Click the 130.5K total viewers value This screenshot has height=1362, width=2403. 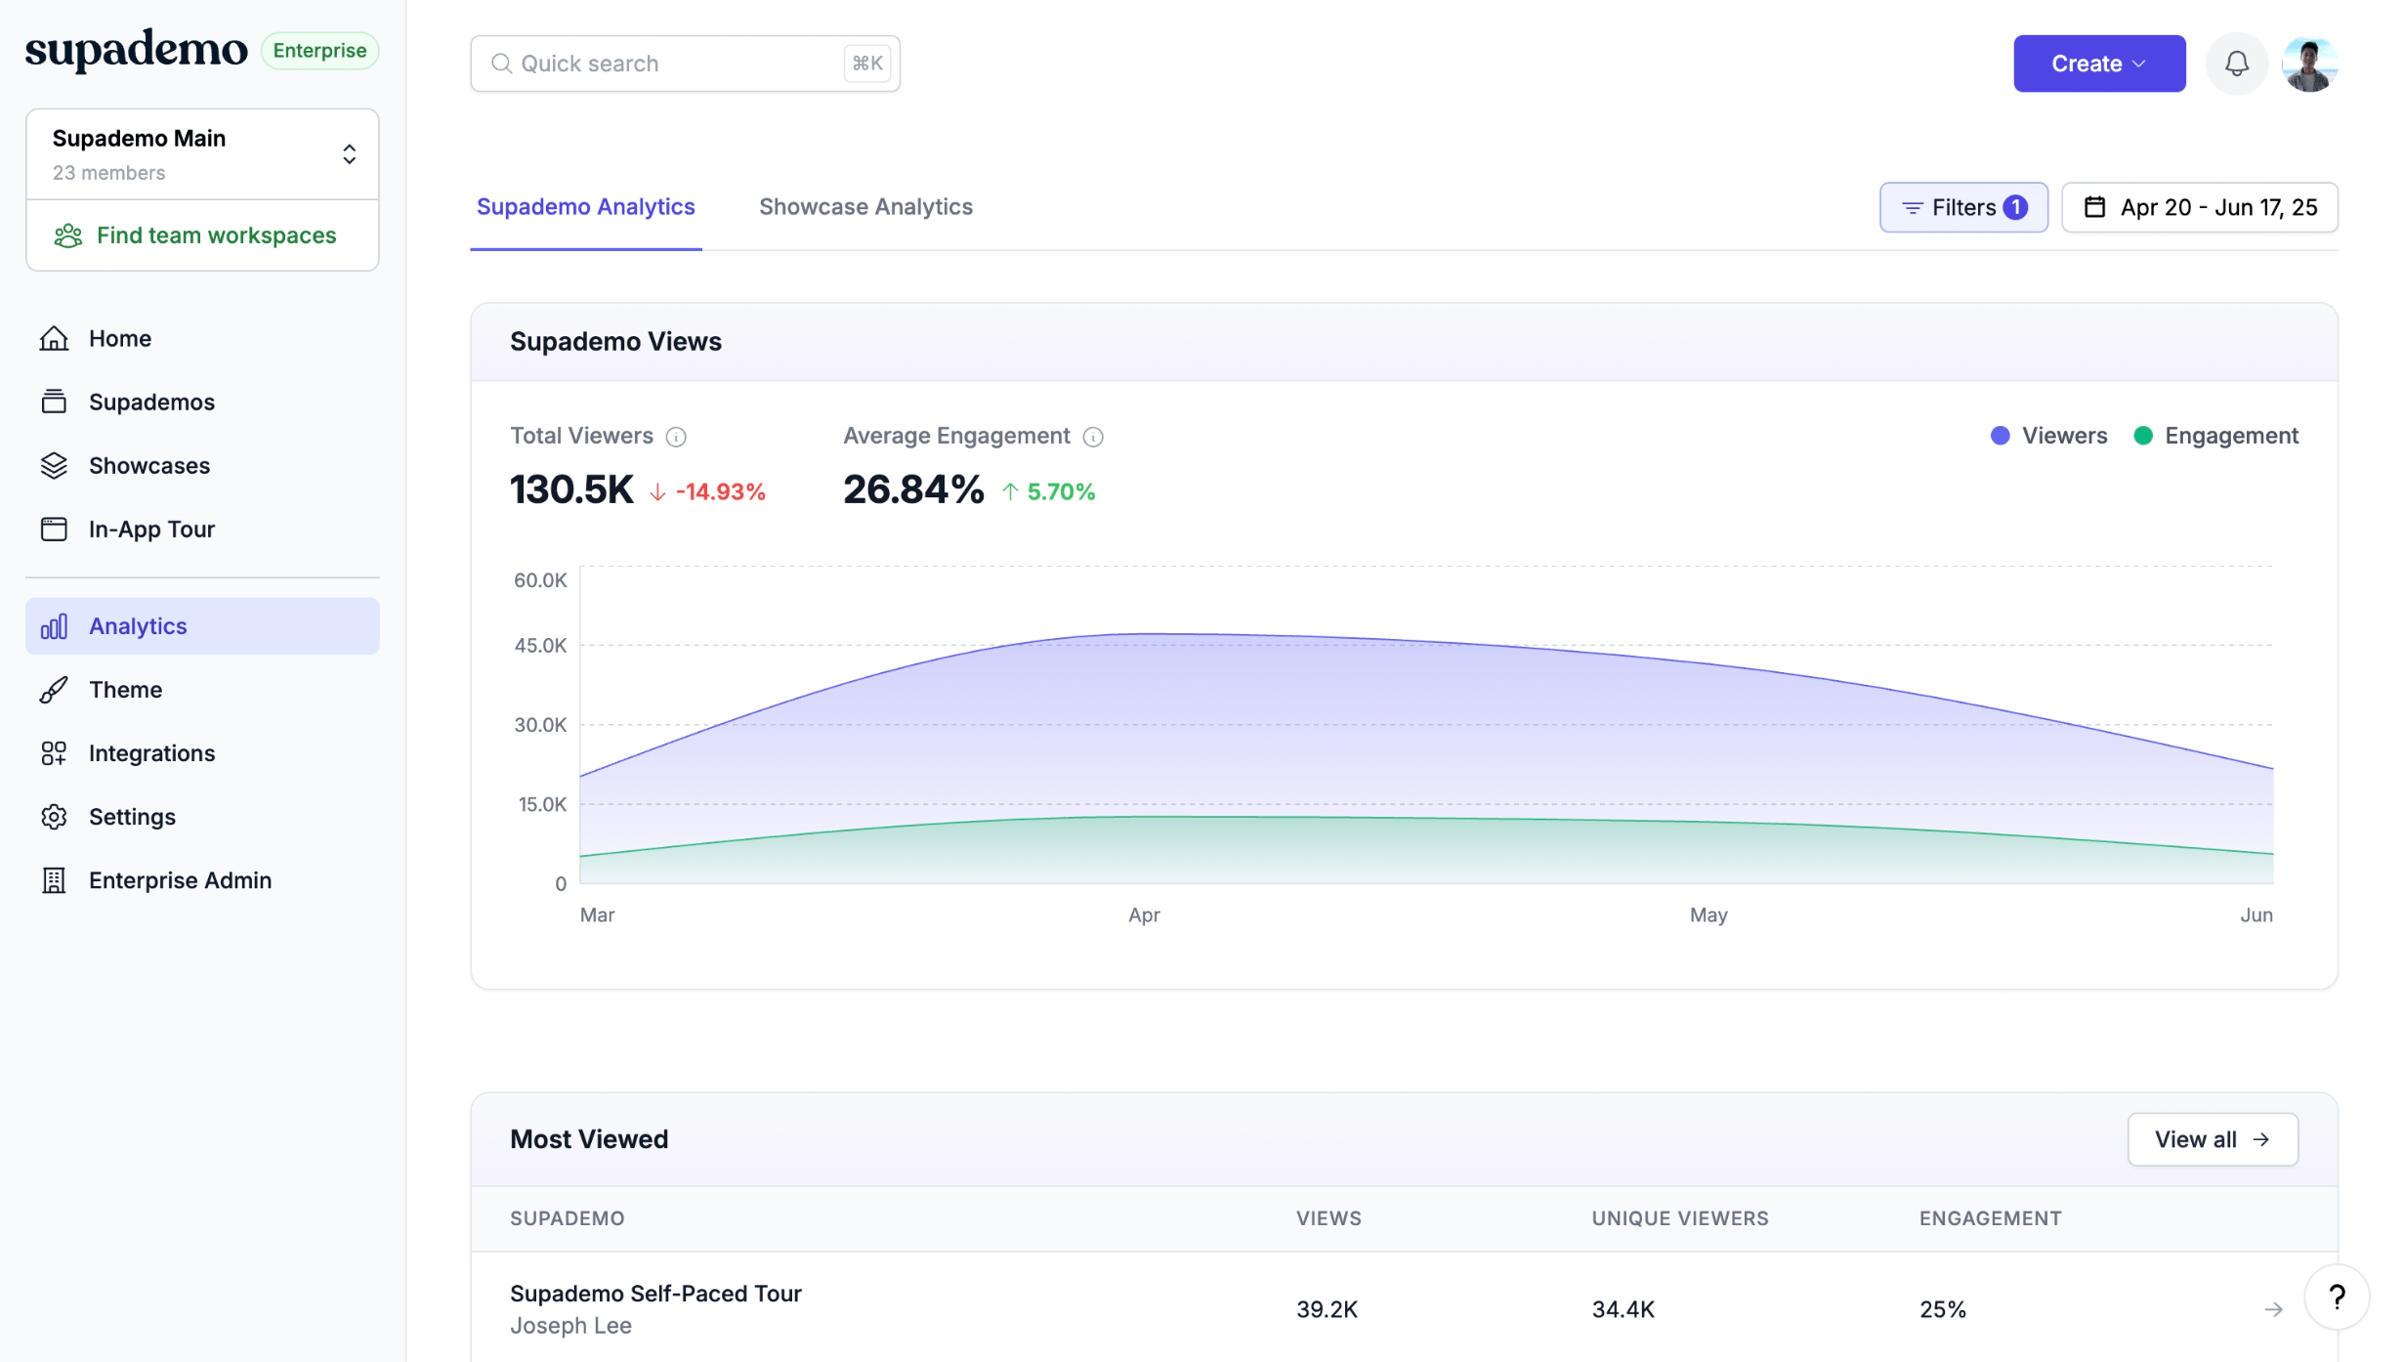571,489
